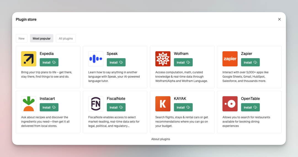
Task: Install the Wolfram plugin
Action: [183, 62]
